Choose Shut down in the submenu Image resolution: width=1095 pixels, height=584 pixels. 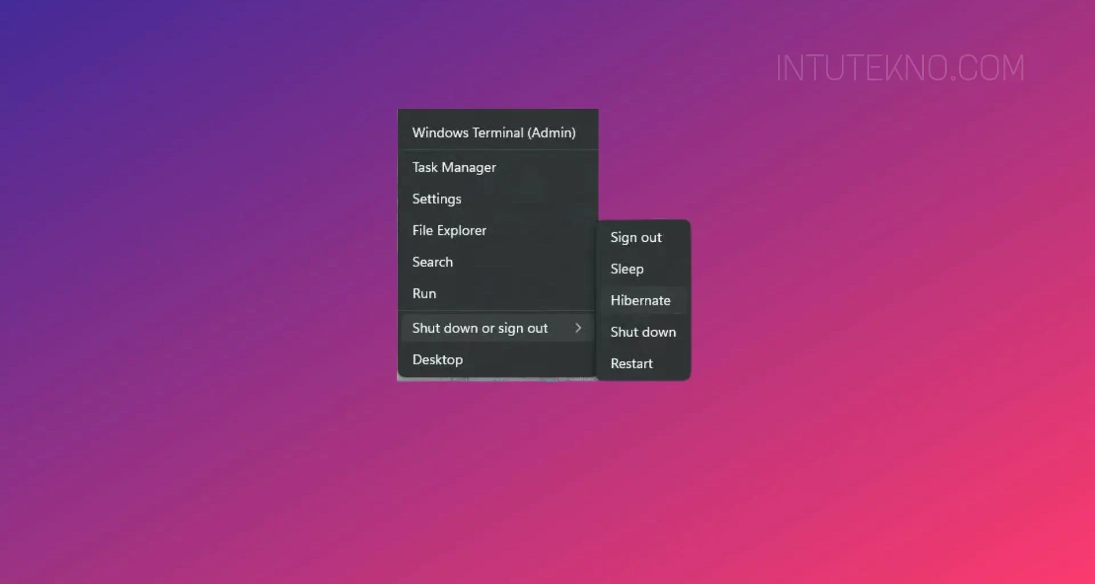click(x=643, y=332)
